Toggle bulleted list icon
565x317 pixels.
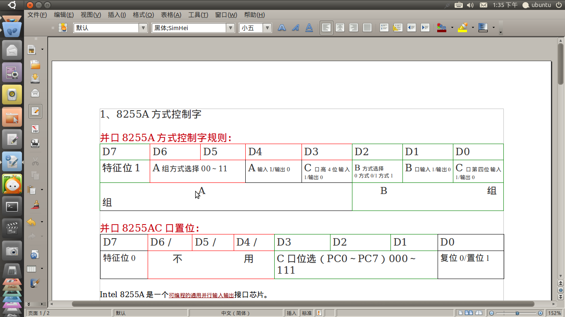click(398, 28)
